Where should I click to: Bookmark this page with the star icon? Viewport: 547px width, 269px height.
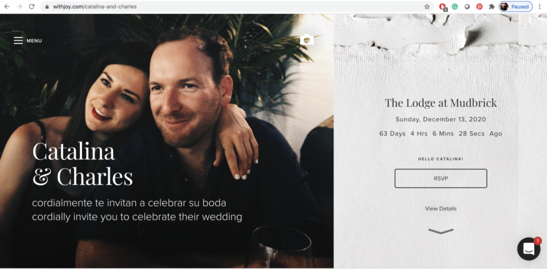[x=427, y=6]
